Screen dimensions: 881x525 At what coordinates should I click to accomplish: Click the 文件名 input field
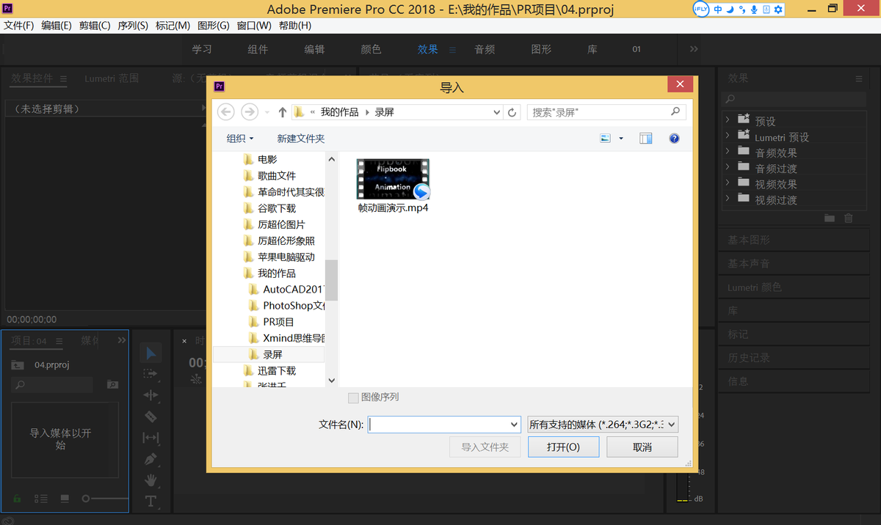pos(438,424)
